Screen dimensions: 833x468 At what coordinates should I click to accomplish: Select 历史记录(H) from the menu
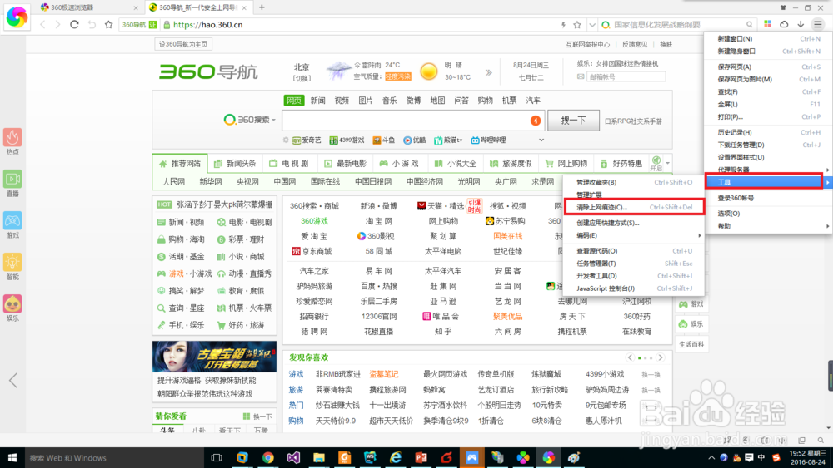[769, 132]
